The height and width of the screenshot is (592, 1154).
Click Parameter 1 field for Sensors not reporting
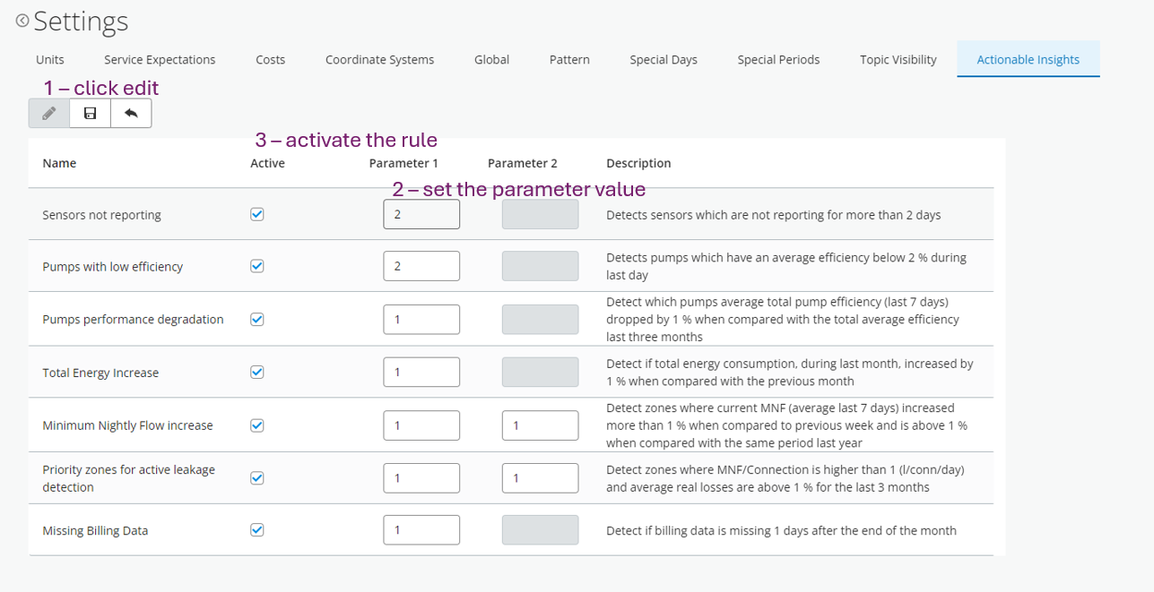coord(421,215)
